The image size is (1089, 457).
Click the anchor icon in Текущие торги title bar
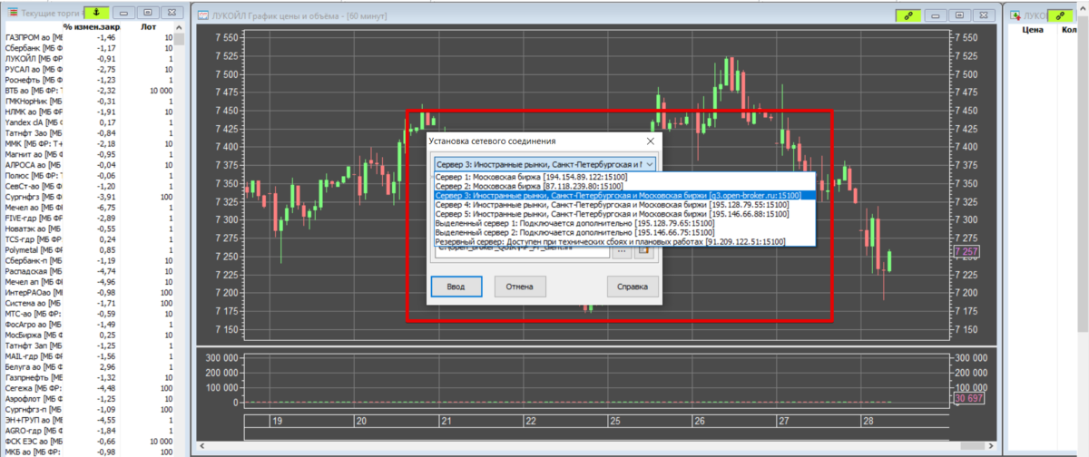[95, 14]
